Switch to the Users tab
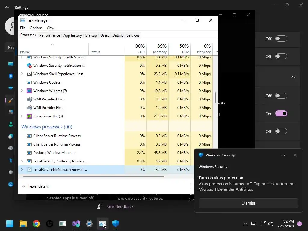The height and width of the screenshot is (231, 308). pyautogui.click(x=104, y=35)
